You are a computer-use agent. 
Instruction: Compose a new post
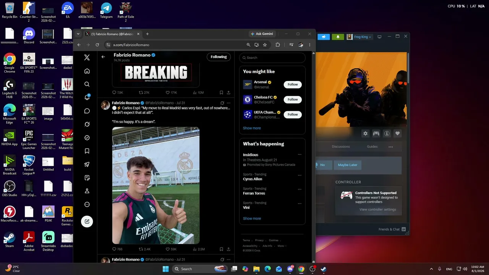(87, 222)
